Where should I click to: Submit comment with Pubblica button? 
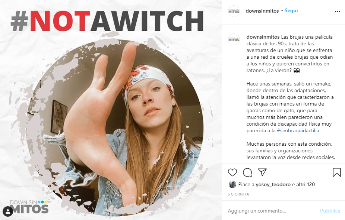[x=330, y=211]
